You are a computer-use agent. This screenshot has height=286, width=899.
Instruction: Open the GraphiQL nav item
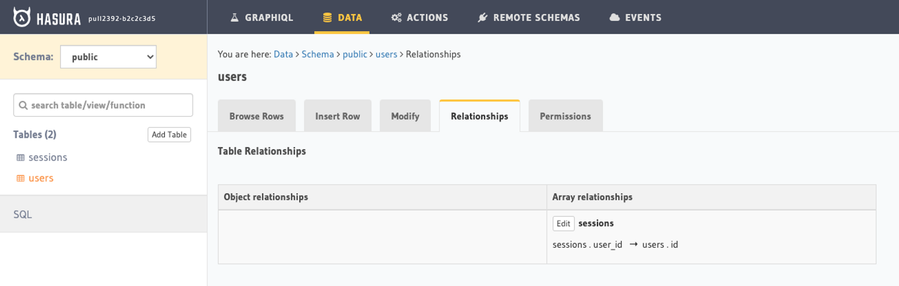tap(262, 18)
